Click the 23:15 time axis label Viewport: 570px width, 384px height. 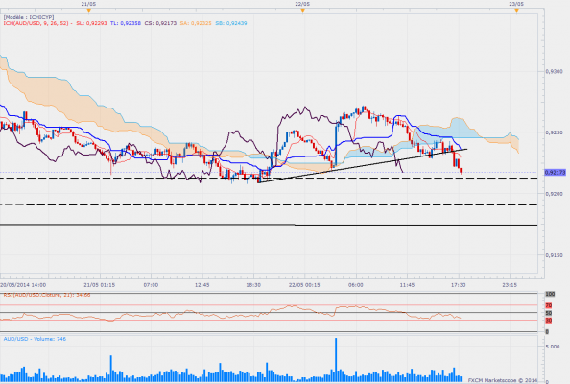coord(510,285)
